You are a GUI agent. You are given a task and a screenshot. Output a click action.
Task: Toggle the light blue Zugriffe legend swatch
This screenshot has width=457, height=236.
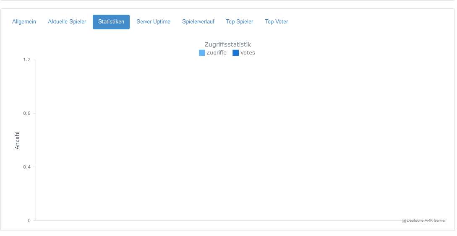click(202, 53)
